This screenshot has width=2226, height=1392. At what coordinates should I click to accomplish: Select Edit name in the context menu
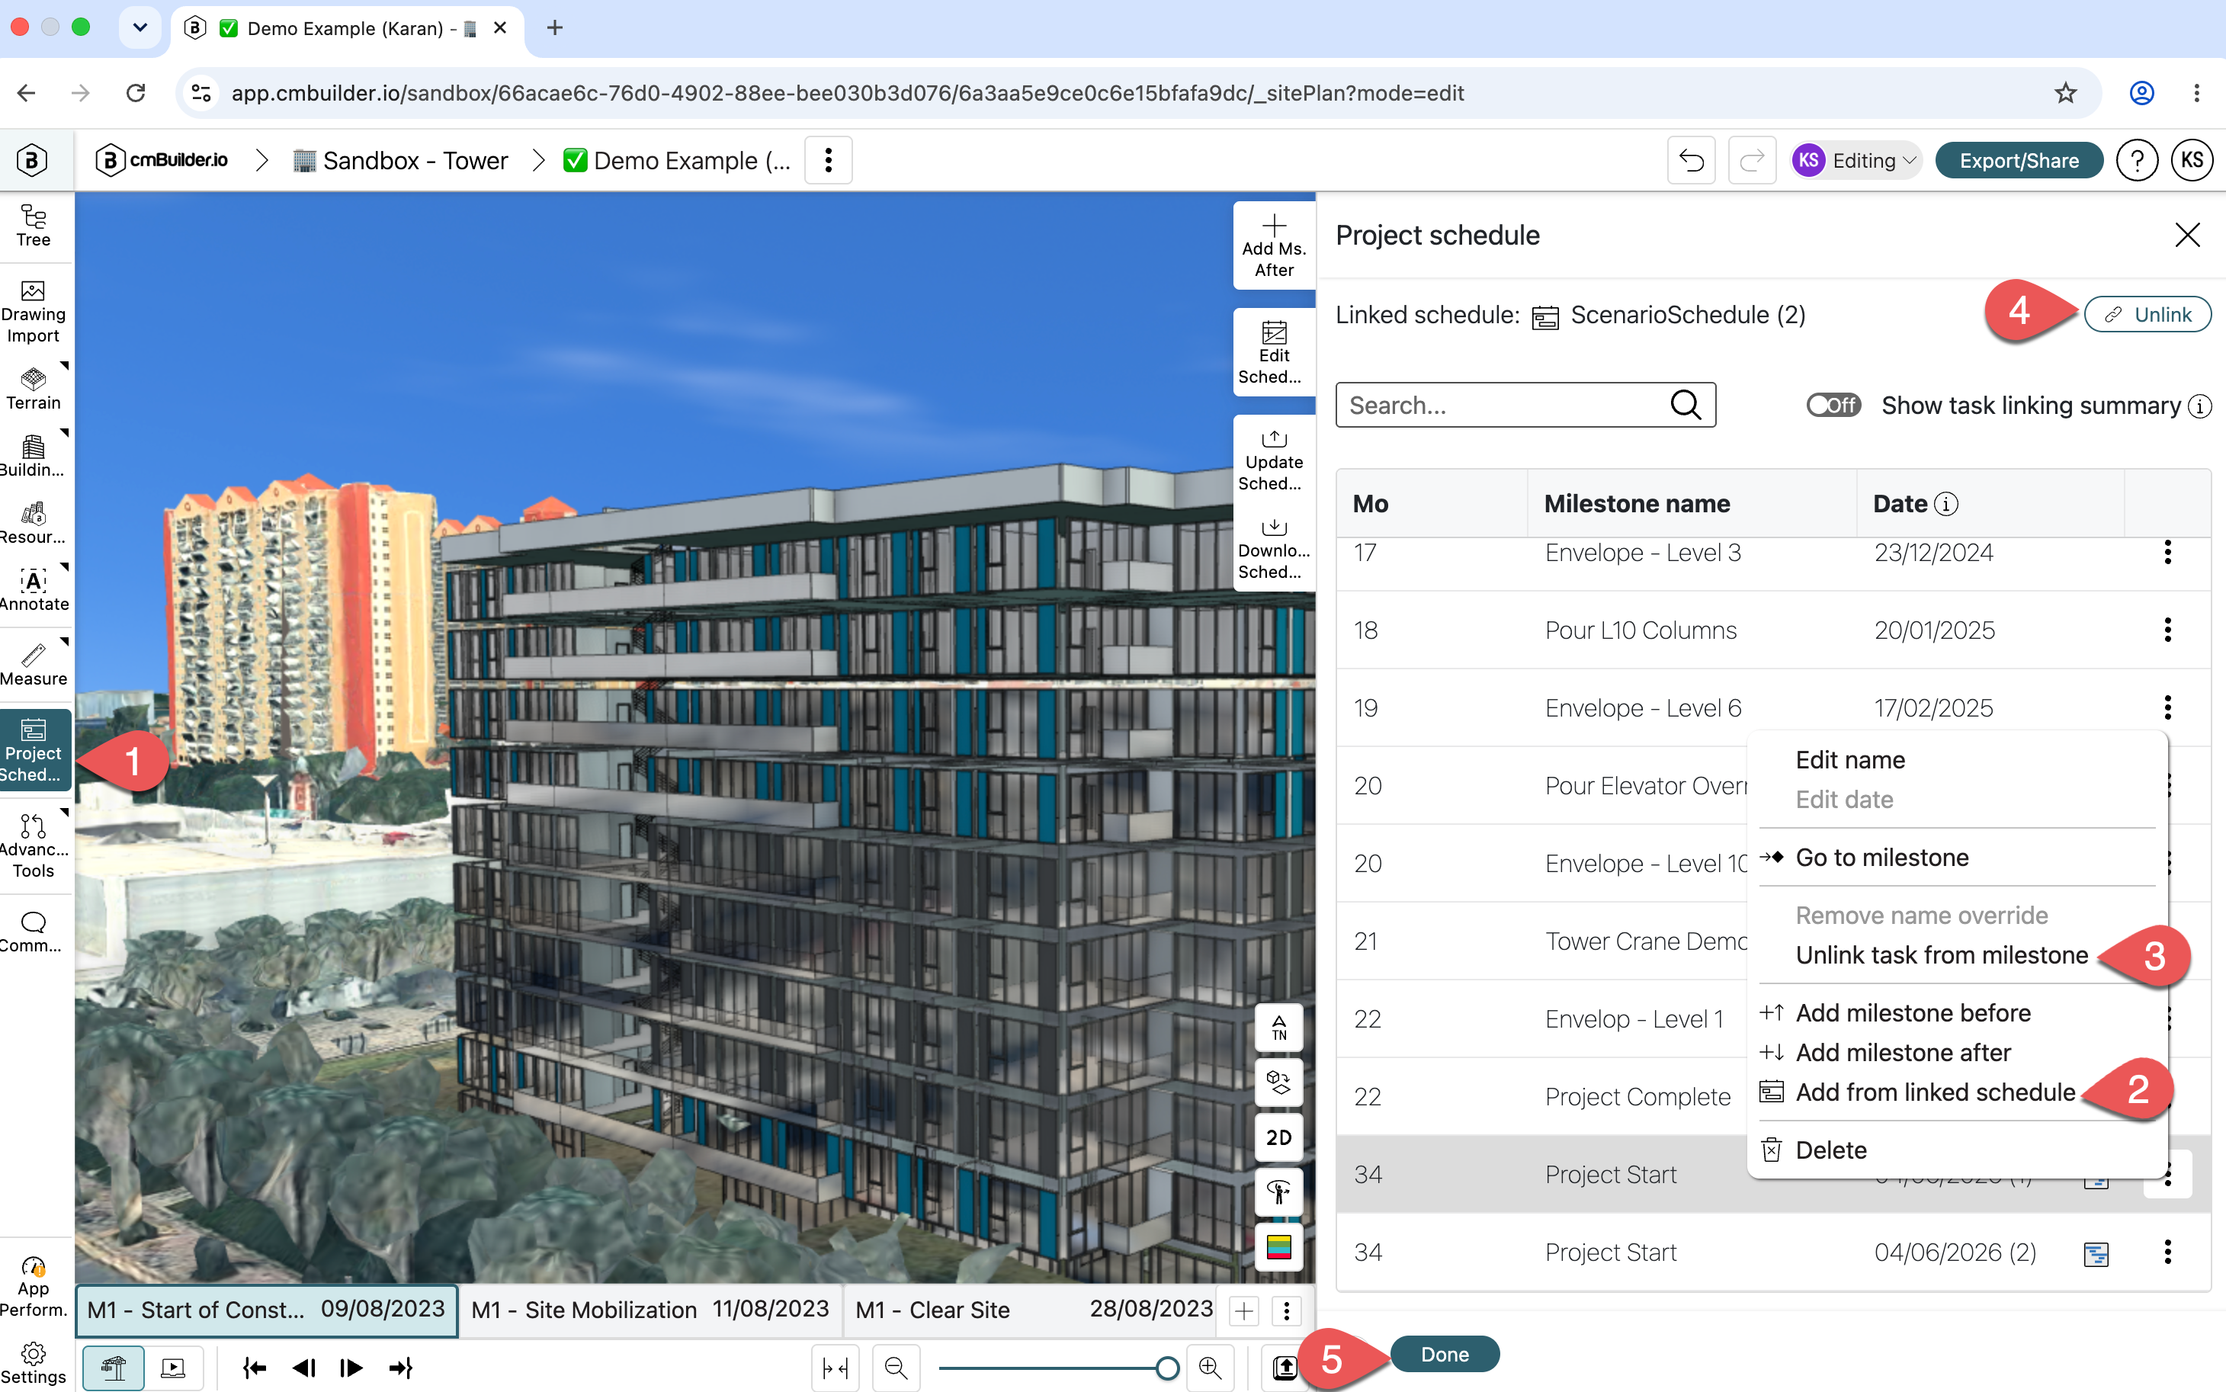pyautogui.click(x=1850, y=759)
